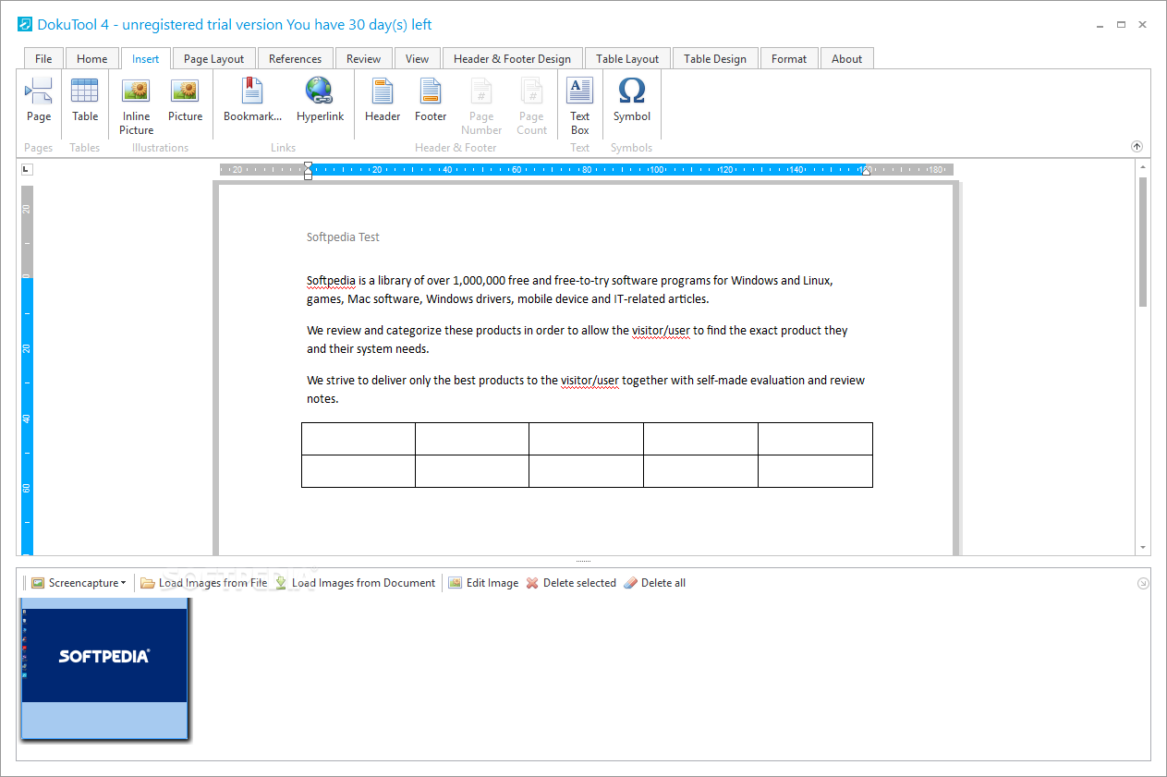Click the Picture icon in Illustrations
1167x777 pixels.
point(185,100)
